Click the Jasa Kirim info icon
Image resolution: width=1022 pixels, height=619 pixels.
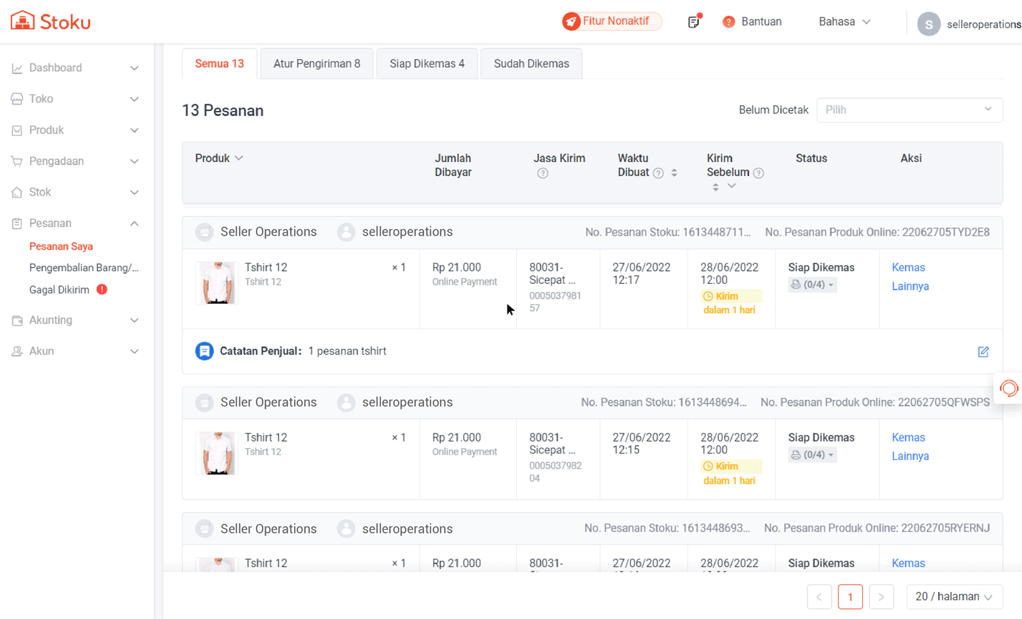click(x=542, y=174)
